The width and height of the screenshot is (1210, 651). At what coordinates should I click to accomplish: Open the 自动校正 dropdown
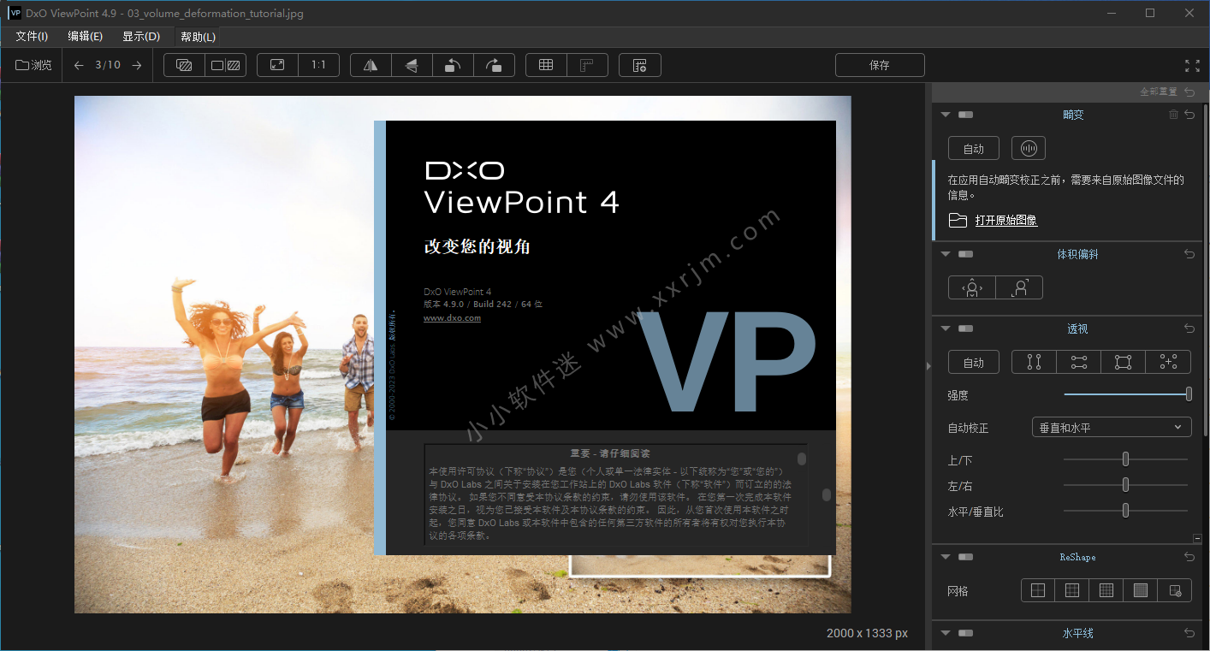1112,427
